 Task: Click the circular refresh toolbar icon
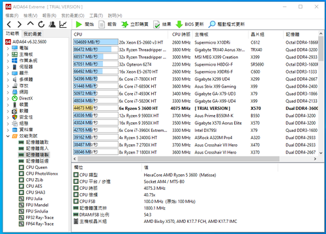click(41, 24)
